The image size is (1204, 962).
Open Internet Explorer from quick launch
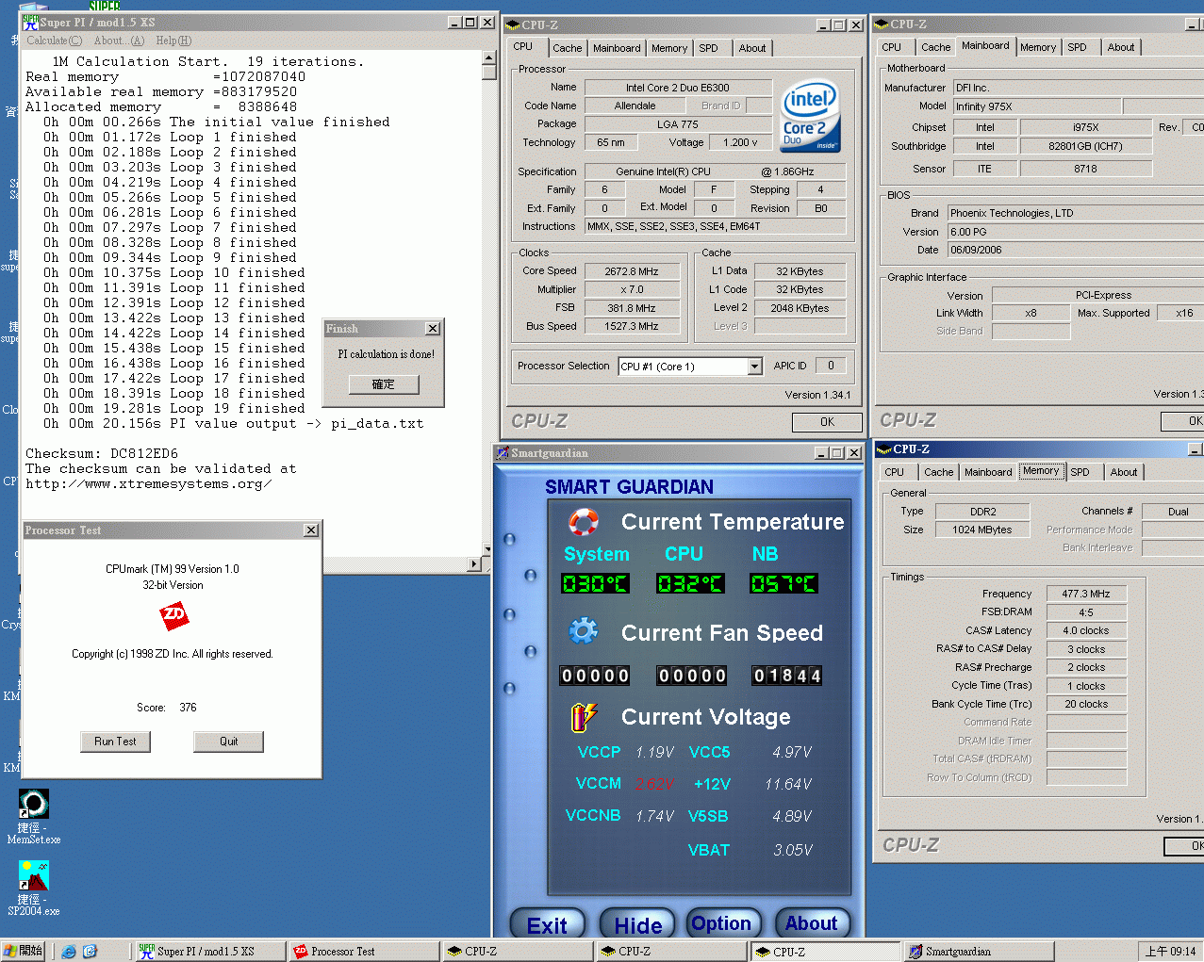pyautogui.click(x=69, y=952)
